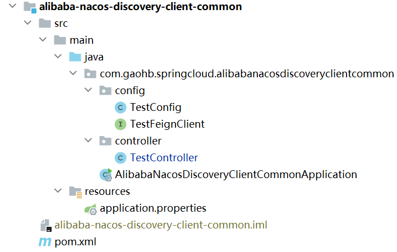Select the com.gaohb.springcloud package
The width and height of the screenshot is (397, 252).
point(247,74)
